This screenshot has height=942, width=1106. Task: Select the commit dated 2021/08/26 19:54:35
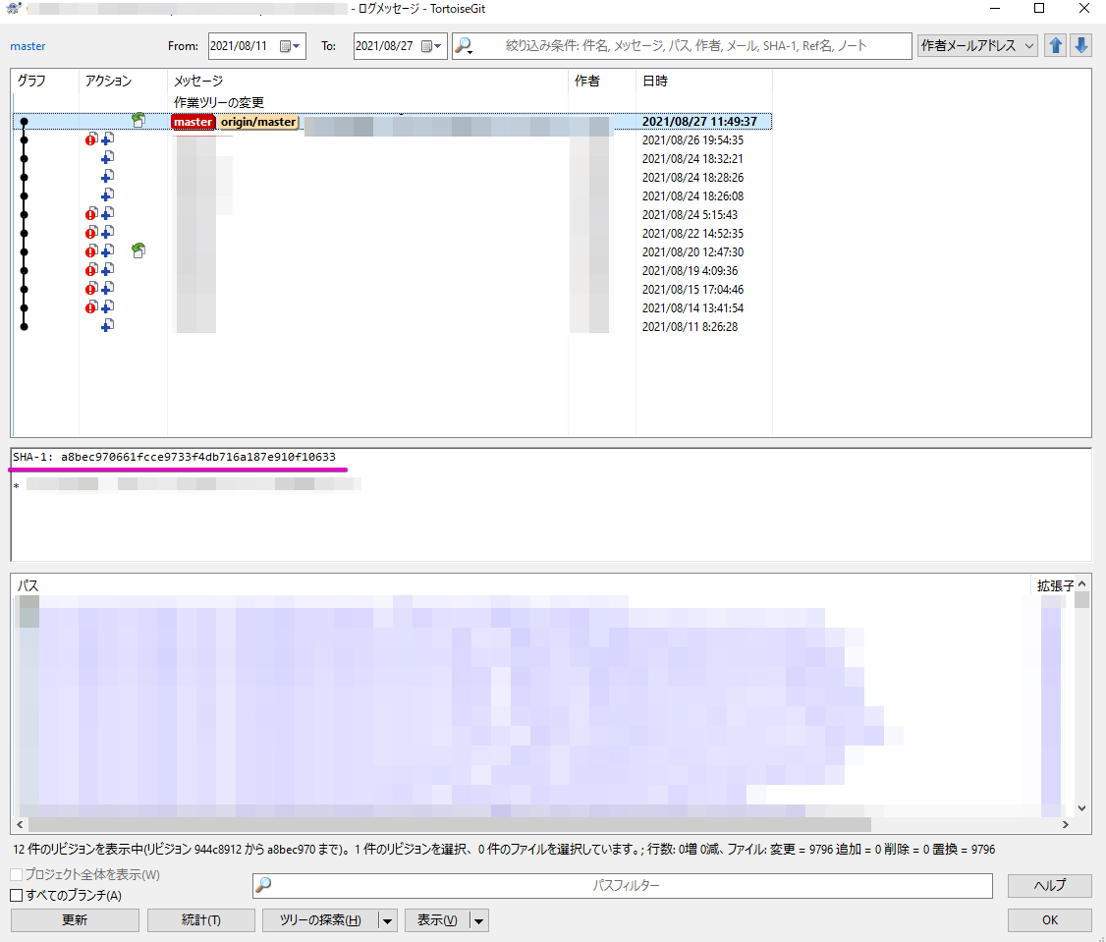pyautogui.click(x=392, y=140)
